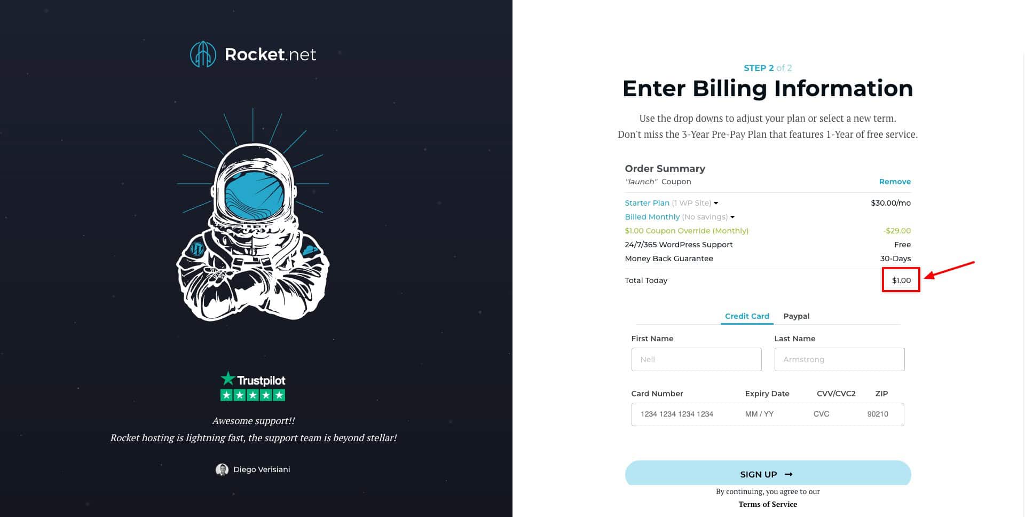The width and height of the screenshot is (1025, 517).
Task: Switch to the Paypal tab
Action: click(x=796, y=316)
